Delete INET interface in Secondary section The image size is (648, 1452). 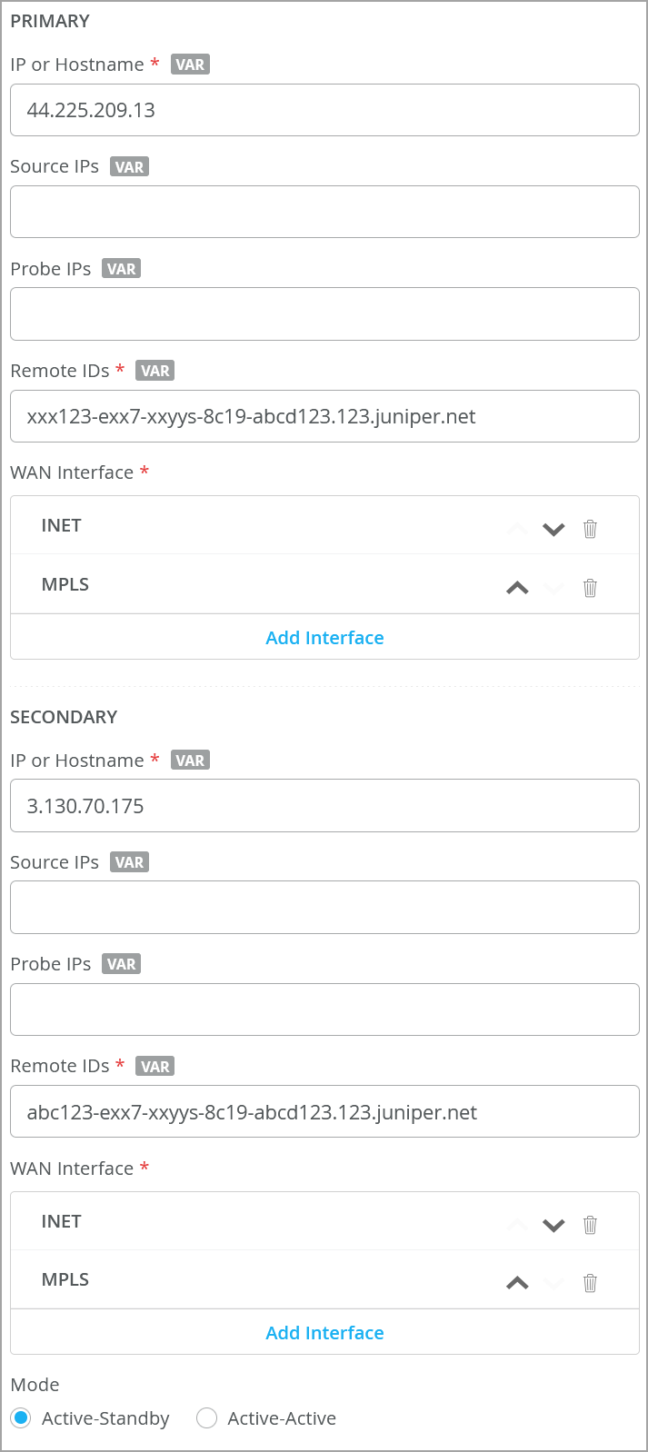[590, 1225]
